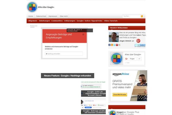The height and width of the screenshot is (115, 172).
Task: Click the Angesagte Beiträge featured image
Action: tap(64, 43)
